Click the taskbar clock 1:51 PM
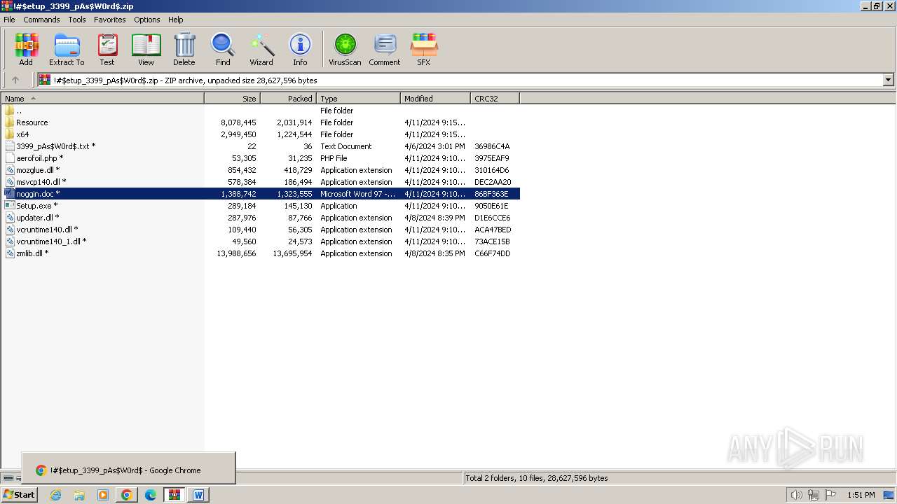 (x=861, y=495)
